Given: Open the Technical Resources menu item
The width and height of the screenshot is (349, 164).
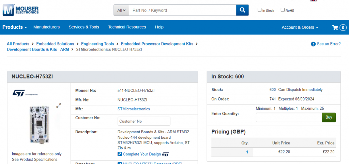Looking at the screenshot, I should 127,27.
